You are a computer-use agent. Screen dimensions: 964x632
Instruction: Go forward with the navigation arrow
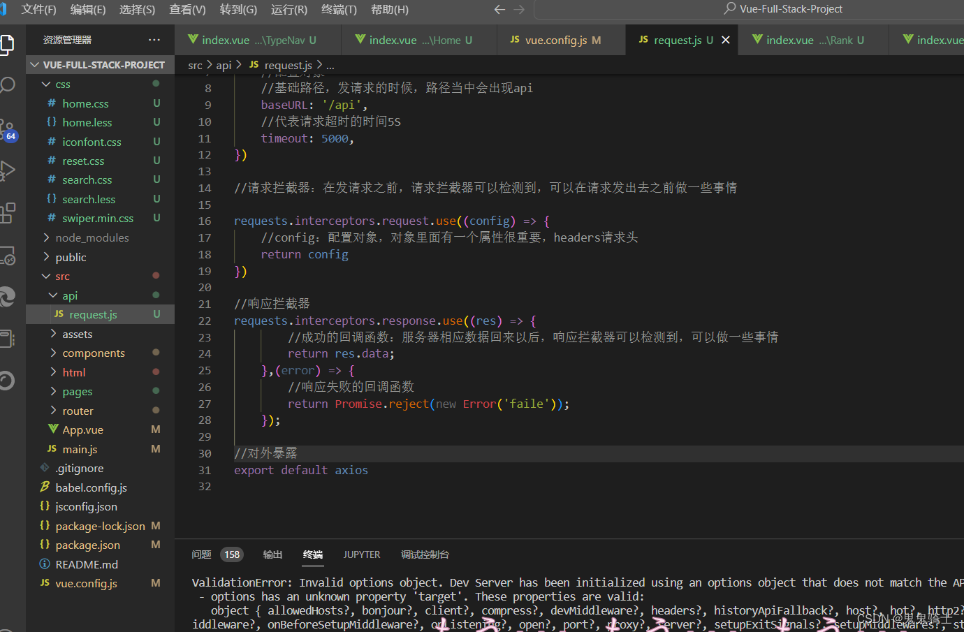[519, 9]
